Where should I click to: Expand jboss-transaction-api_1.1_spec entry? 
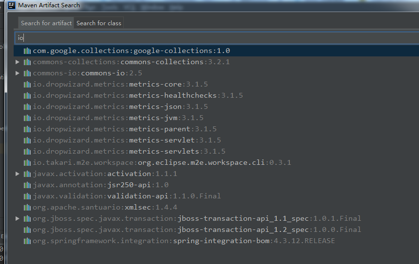pos(18,219)
